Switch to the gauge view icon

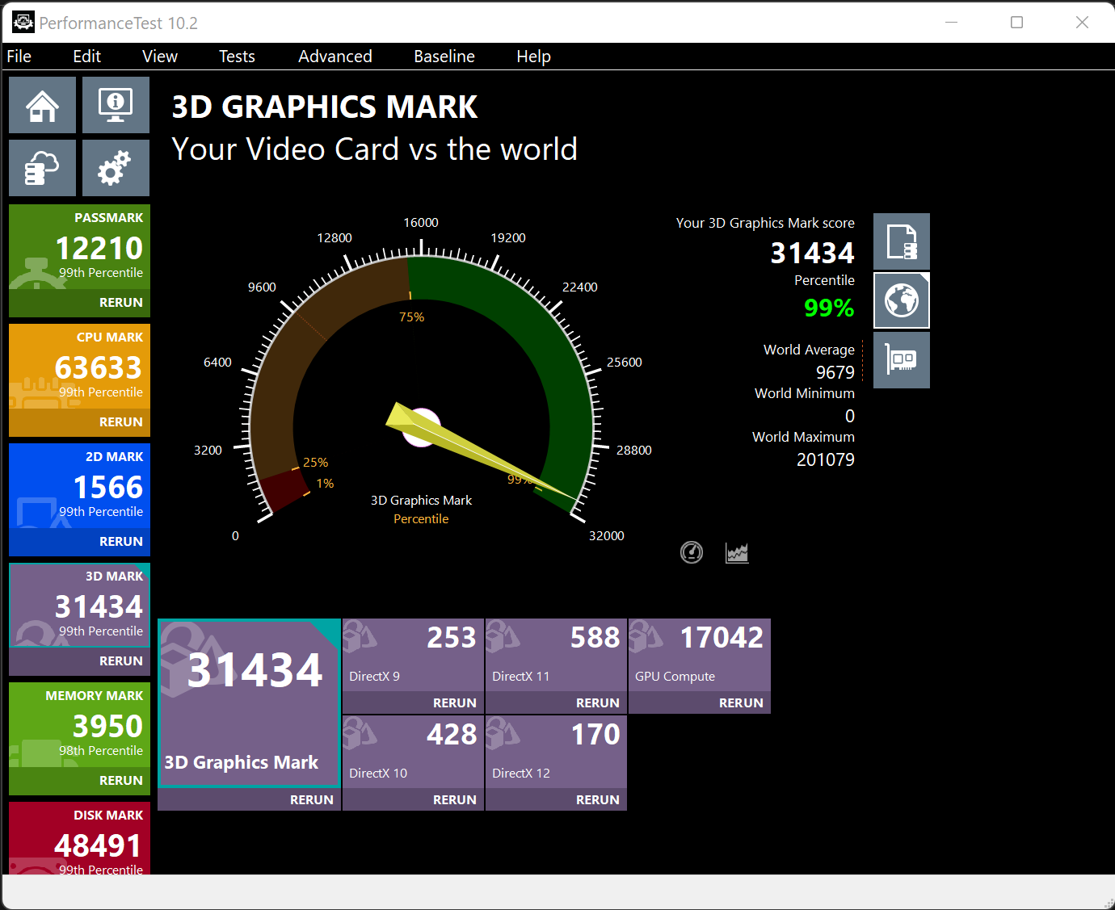pyautogui.click(x=692, y=552)
